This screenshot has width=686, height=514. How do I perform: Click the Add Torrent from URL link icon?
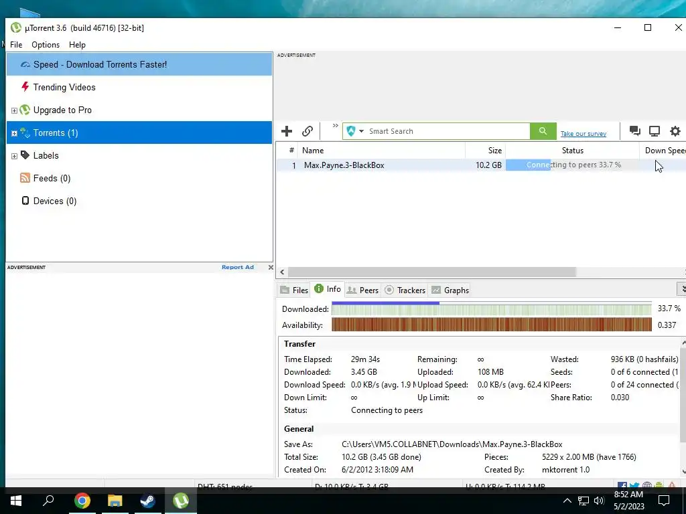307,131
